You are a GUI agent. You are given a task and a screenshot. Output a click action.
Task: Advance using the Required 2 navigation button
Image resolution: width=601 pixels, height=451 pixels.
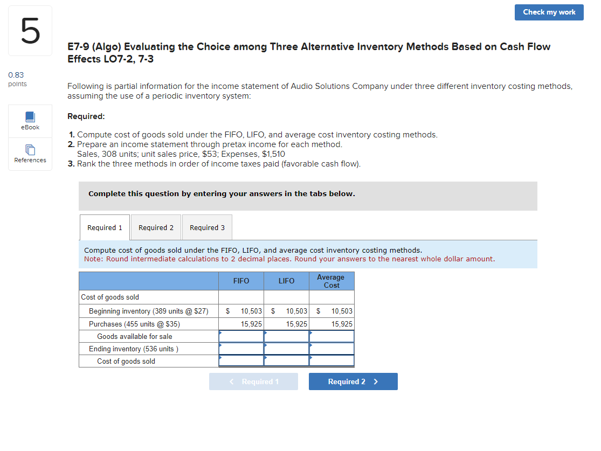tap(353, 381)
